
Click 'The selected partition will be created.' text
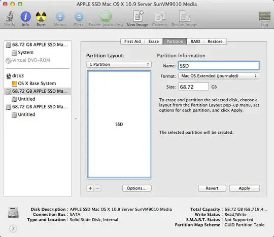pos(196,132)
